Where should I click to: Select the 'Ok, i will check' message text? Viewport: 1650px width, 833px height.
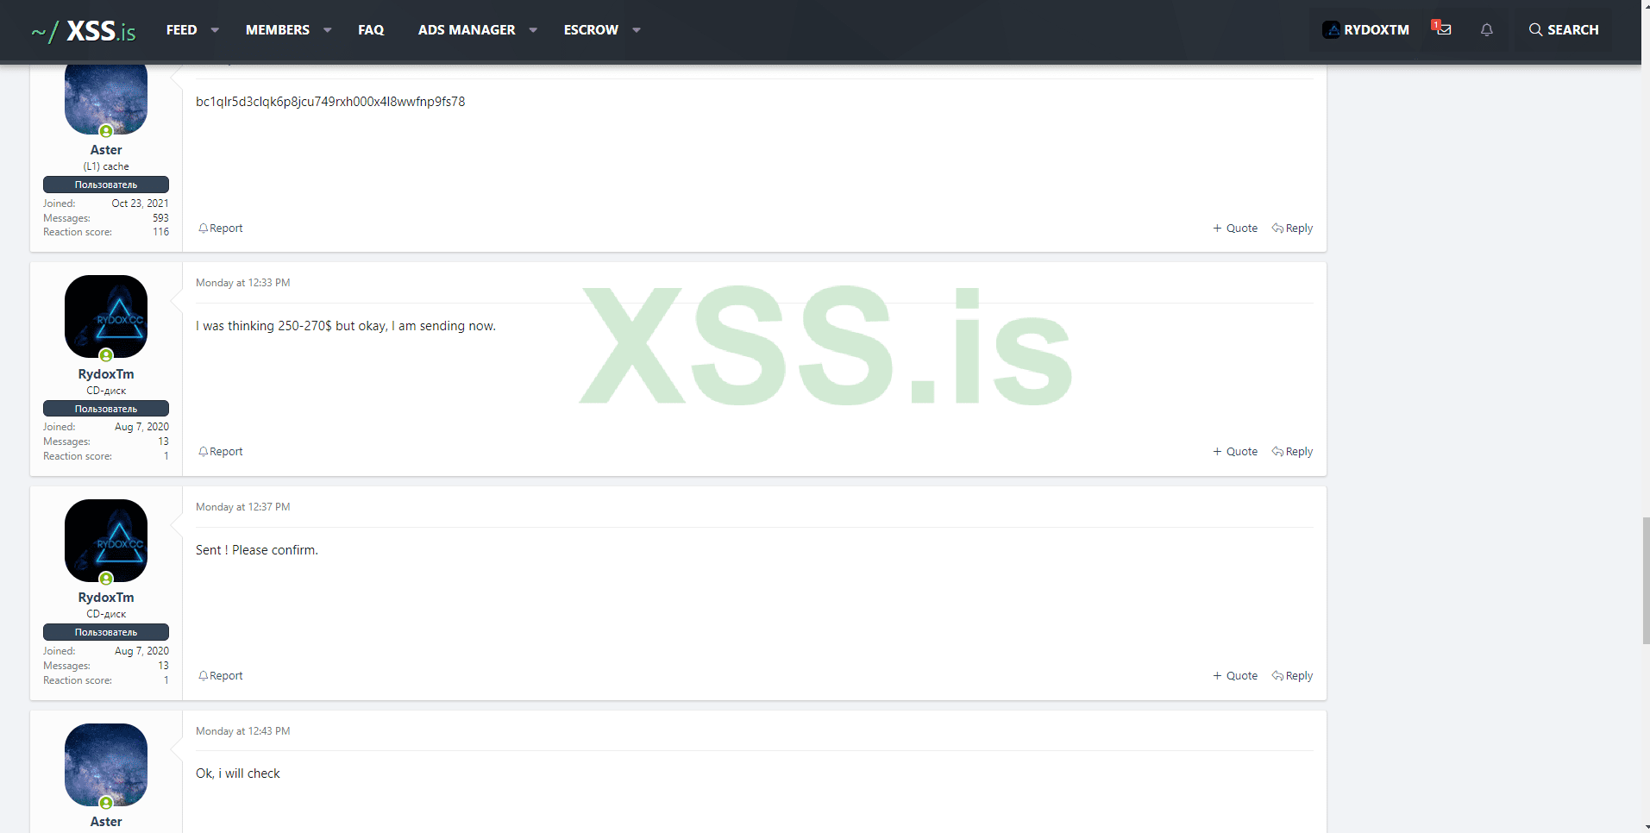[238, 773]
